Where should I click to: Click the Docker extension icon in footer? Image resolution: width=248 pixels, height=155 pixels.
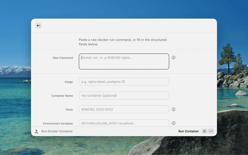pos(36,131)
